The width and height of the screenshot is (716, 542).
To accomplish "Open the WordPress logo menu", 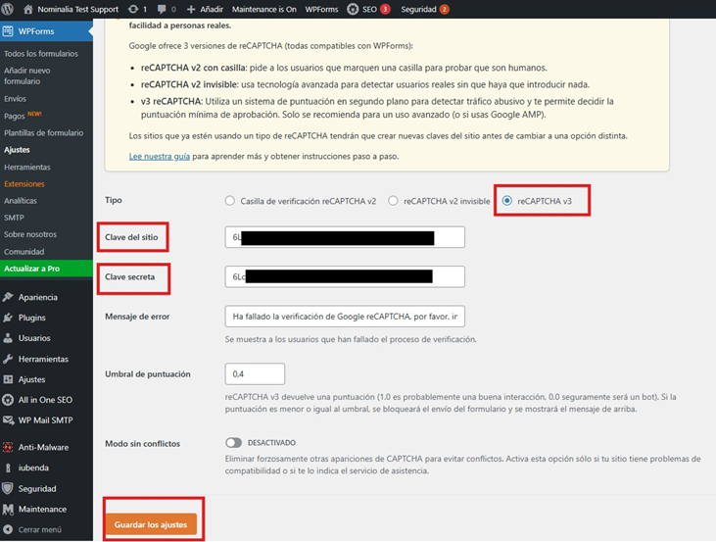I will pyautogui.click(x=8, y=9).
